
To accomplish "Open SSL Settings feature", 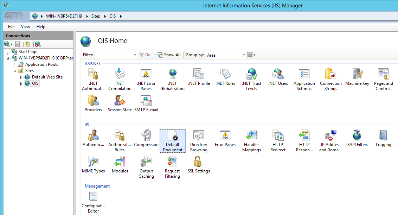I will click(x=199, y=165).
